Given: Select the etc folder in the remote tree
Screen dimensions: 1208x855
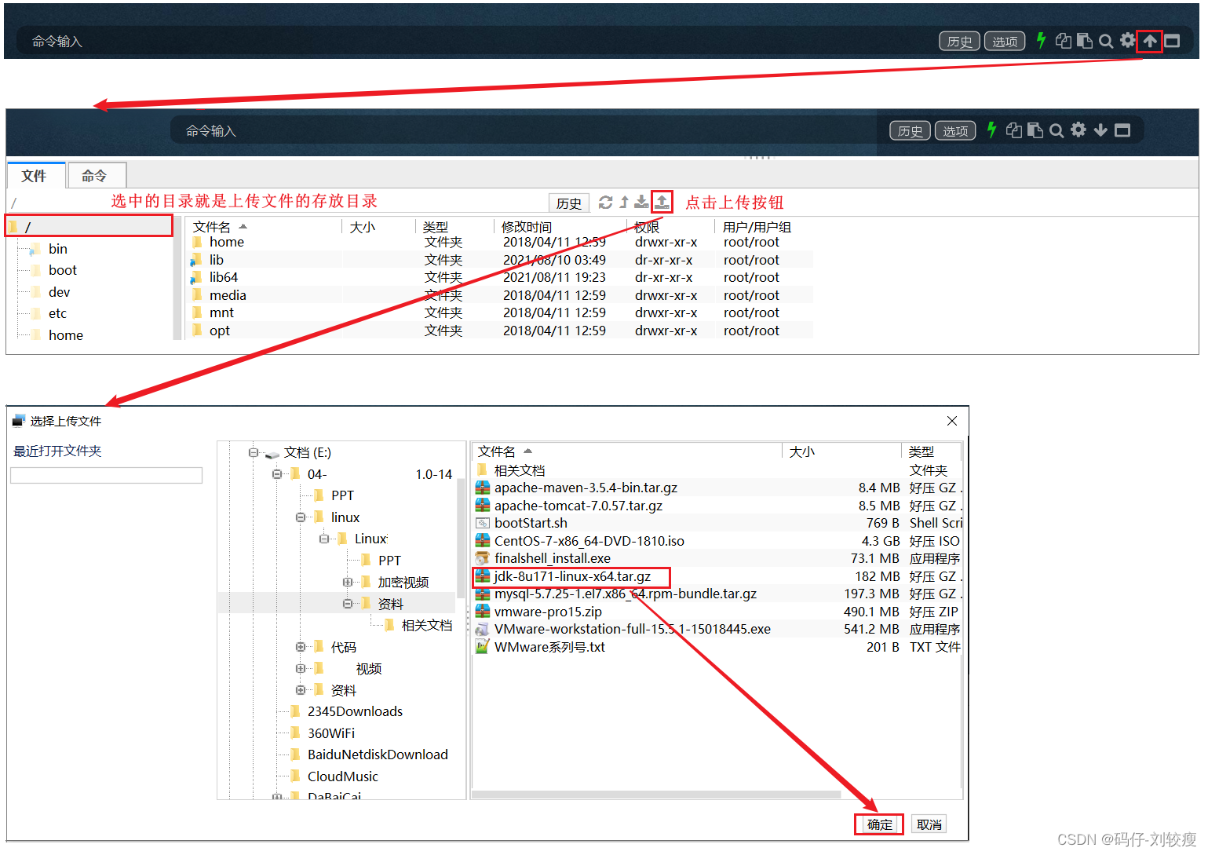Looking at the screenshot, I should (57, 313).
